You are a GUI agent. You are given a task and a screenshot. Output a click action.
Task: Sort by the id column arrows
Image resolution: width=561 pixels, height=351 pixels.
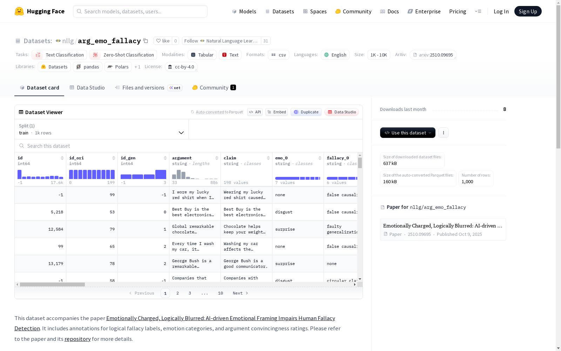click(x=62, y=158)
